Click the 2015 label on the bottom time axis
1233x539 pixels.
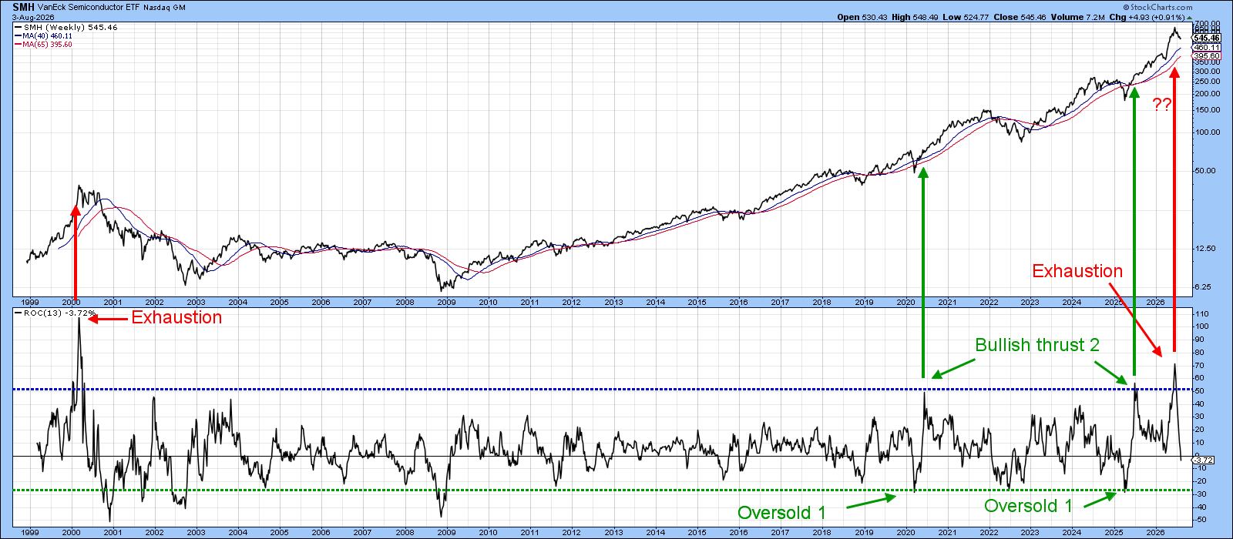click(x=697, y=532)
